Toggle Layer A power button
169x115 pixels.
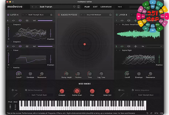[8, 15]
